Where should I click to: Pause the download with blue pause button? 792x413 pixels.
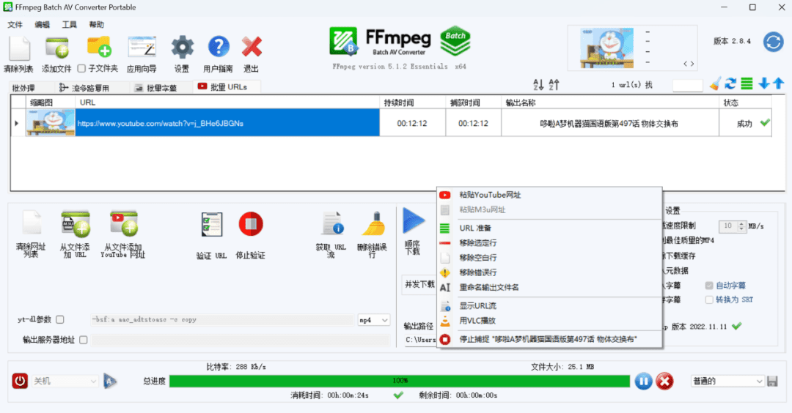(643, 381)
